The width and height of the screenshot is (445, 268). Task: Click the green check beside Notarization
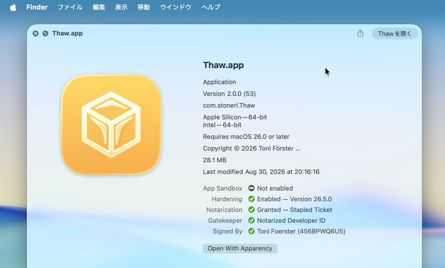(251, 210)
